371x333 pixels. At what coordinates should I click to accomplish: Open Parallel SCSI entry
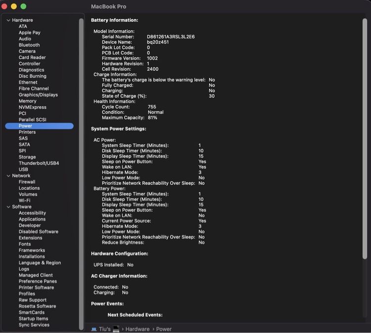point(33,120)
